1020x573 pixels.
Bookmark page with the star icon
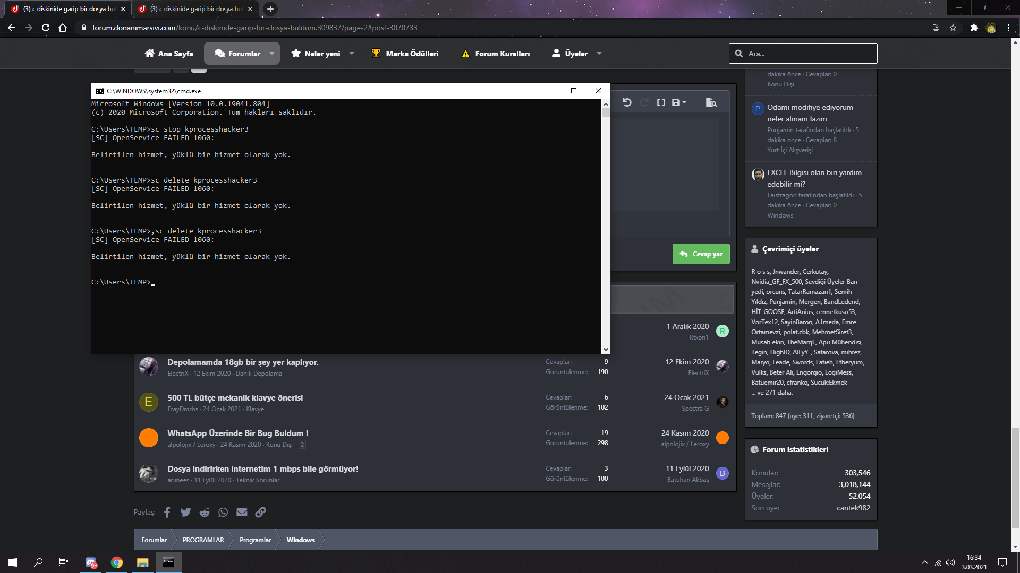(953, 28)
